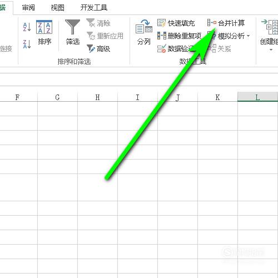The width and height of the screenshot is (278, 278).
Task: Open 数据验证 data validation
Action: tap(176, 49)
